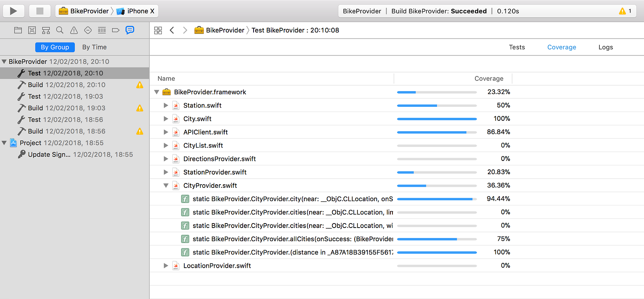Click BikeProvider in the jump bar

(x=219, y=30)
